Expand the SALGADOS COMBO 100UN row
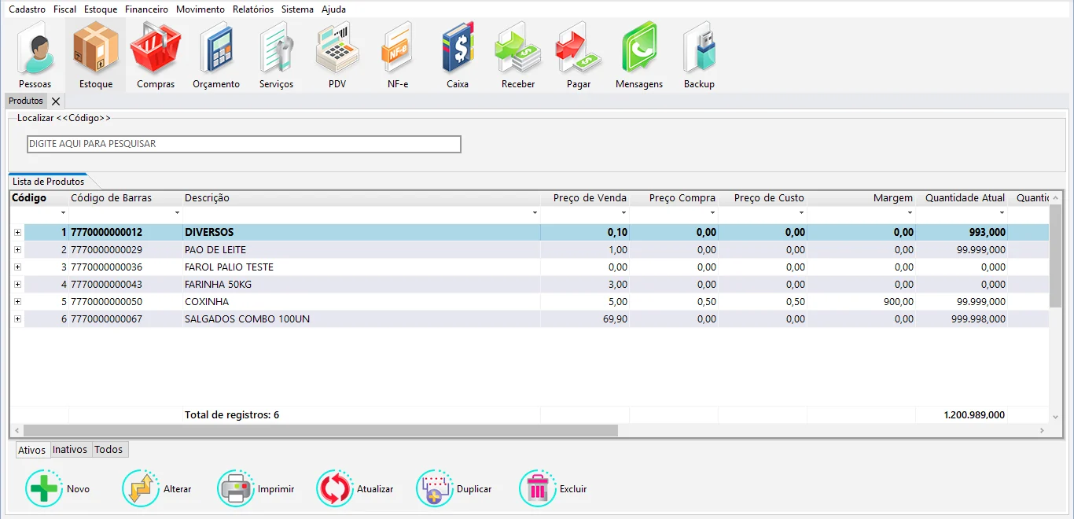This screenshot has width=1074, height=519. [x=17, y=319]
